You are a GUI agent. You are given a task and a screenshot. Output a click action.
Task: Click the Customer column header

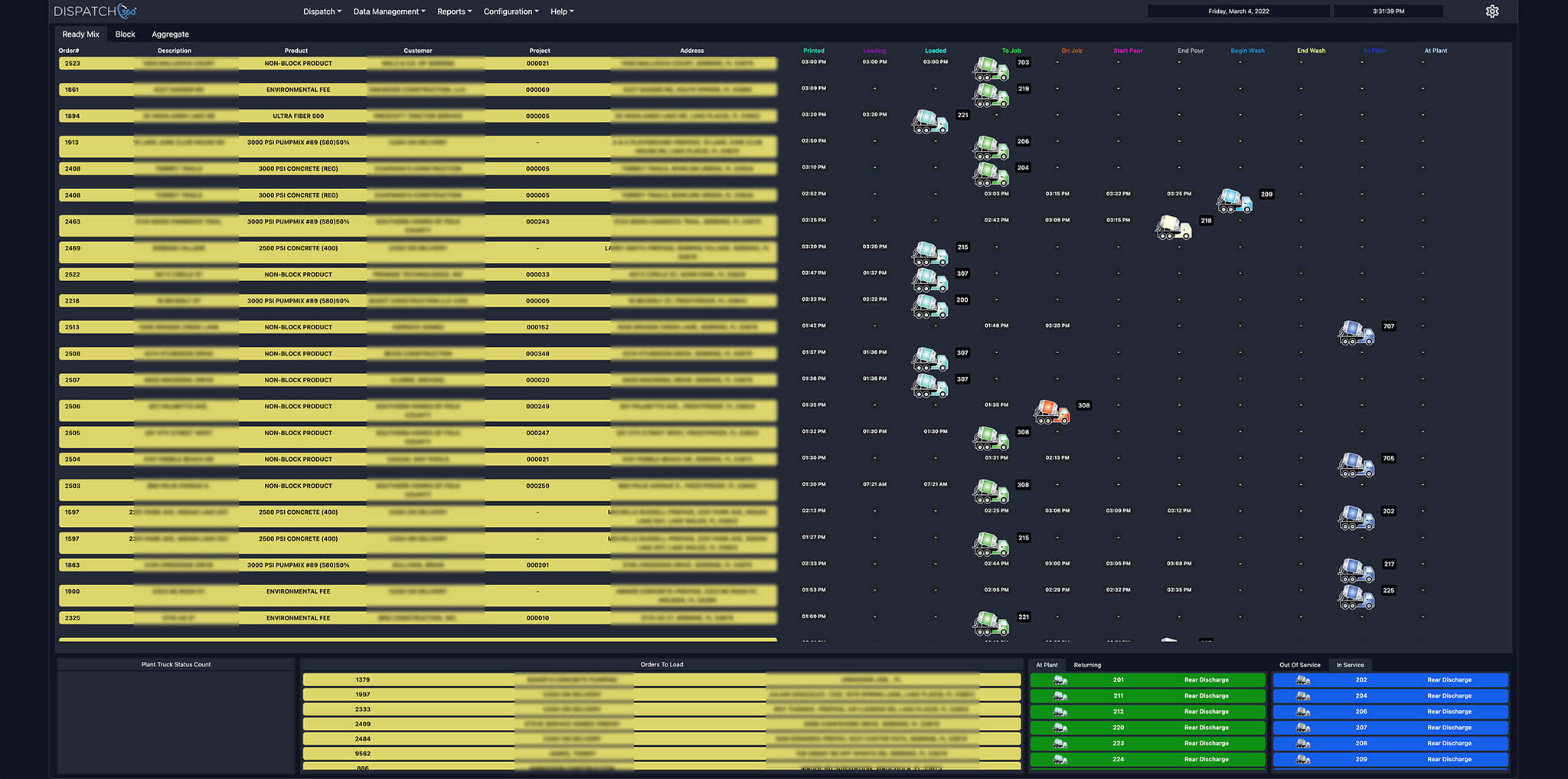[418, 51]
